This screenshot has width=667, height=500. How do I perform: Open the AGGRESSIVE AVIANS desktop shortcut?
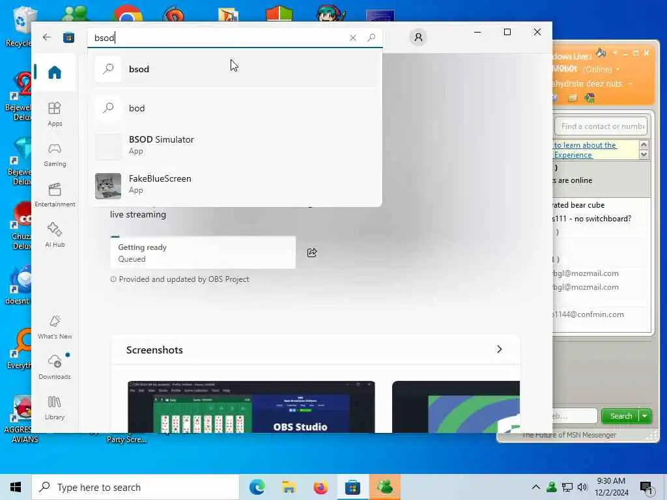pos(20,419)
